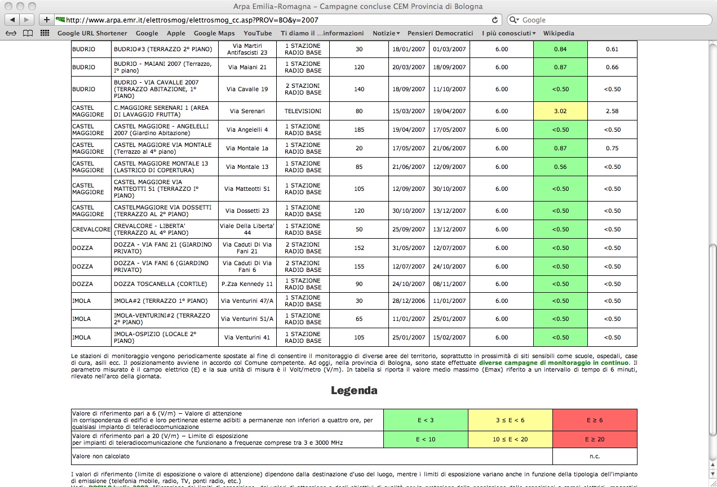Open the Ti diamo il ...informazioni bookmark
Screen dimensions: 717x487
[x=322, y=33]
